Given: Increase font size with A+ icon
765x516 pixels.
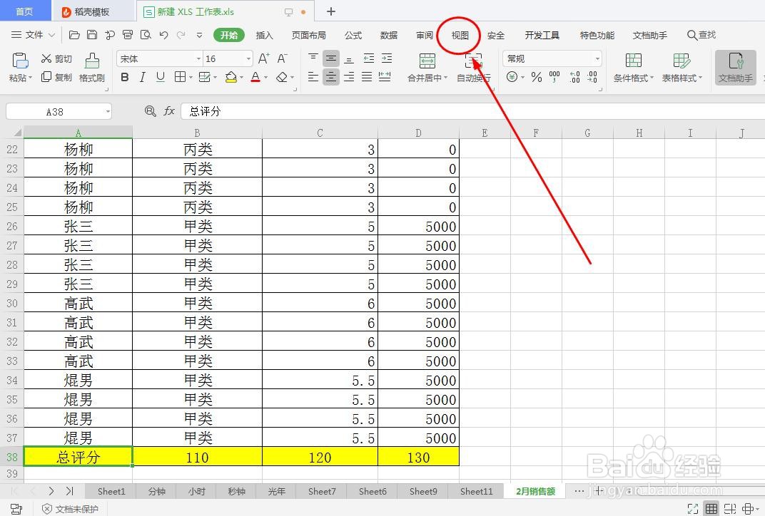Looking at the screenshot, I should (263, 58).
